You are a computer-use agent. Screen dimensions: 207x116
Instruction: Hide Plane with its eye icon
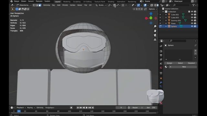coord(192,23)
